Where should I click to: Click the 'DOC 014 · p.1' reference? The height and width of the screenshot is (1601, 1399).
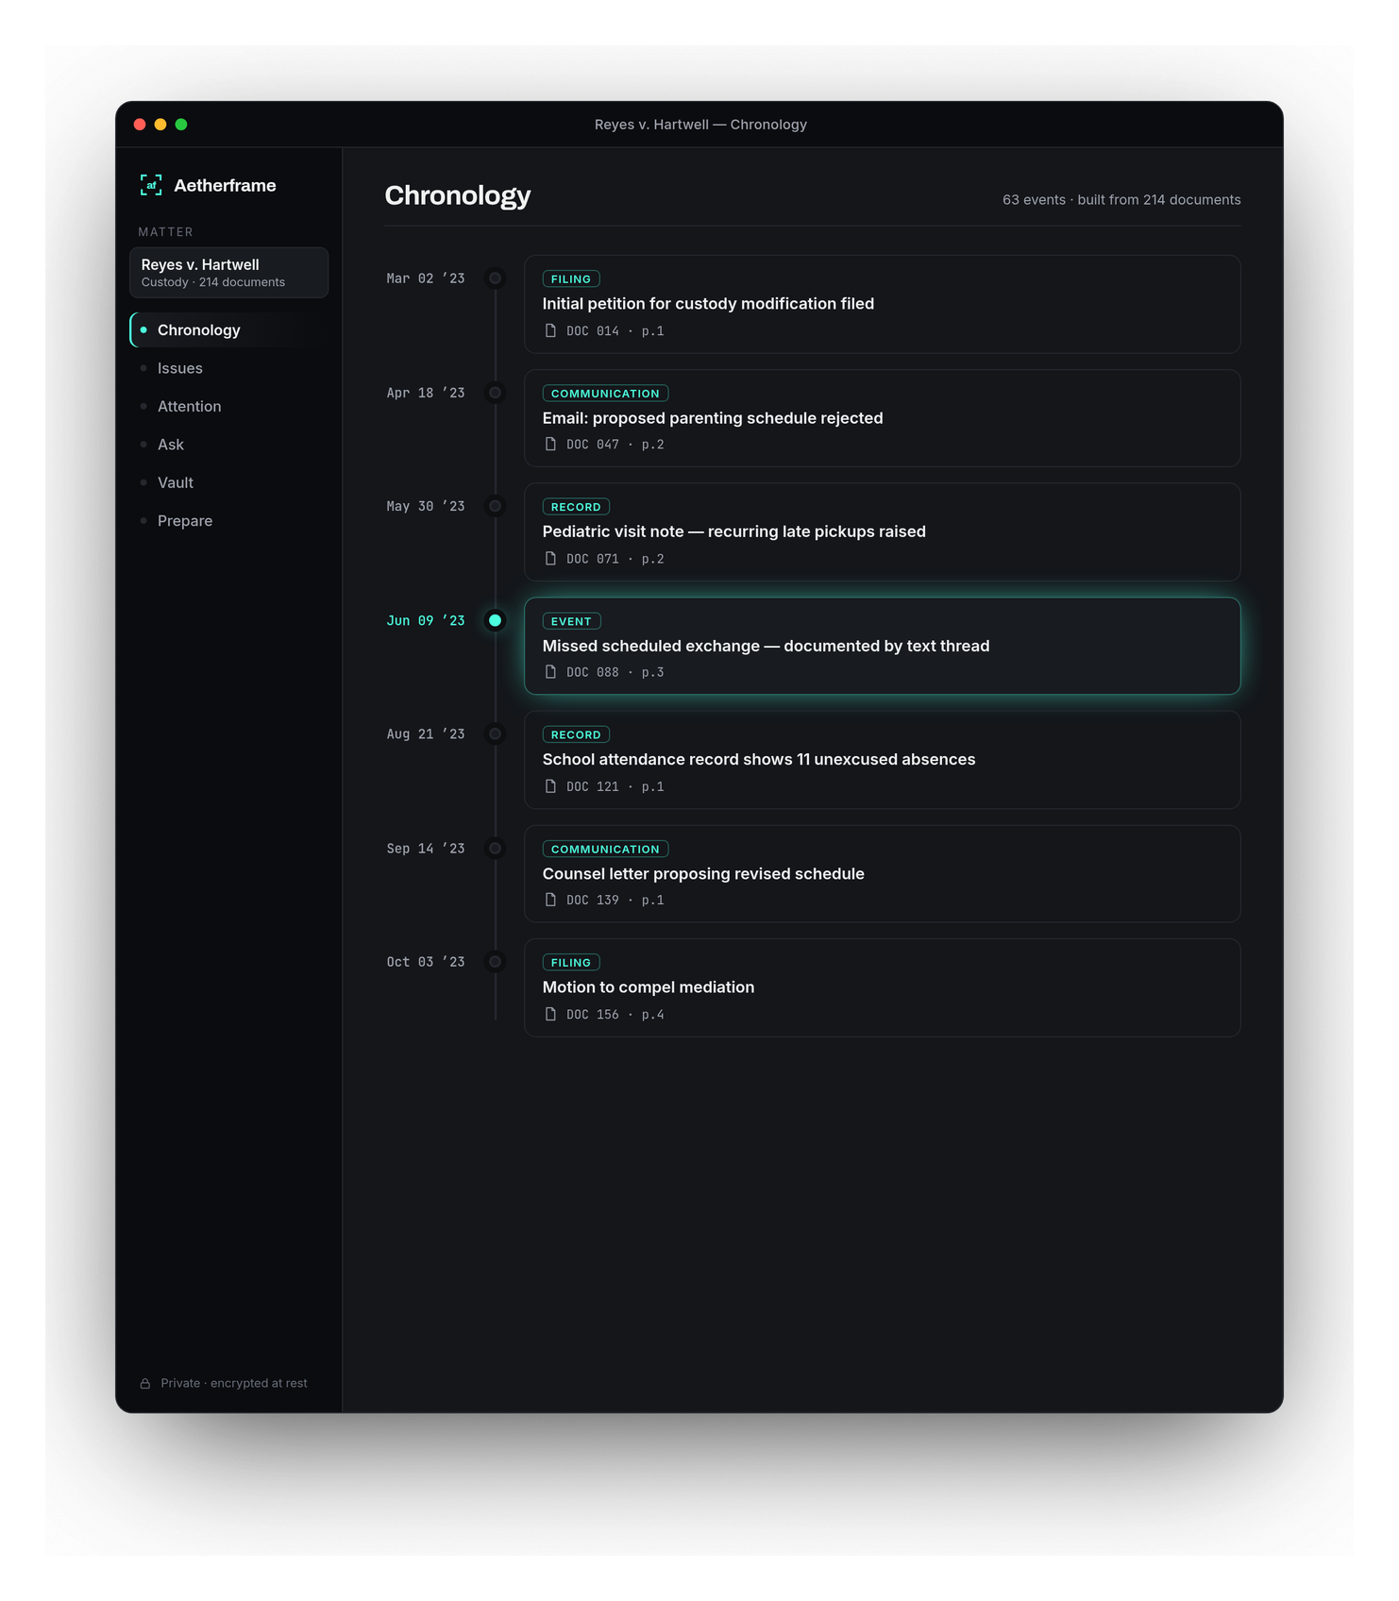click(x=615, y=330)
